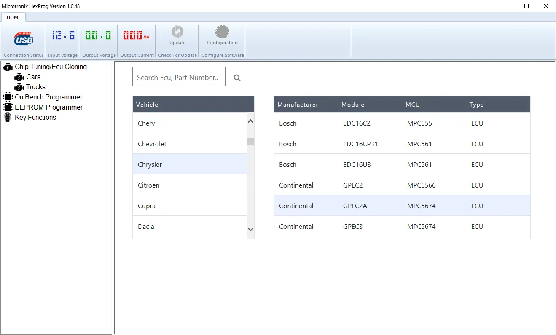Click the magnifier search button
The image size is (556, 335).
point(237,77)
